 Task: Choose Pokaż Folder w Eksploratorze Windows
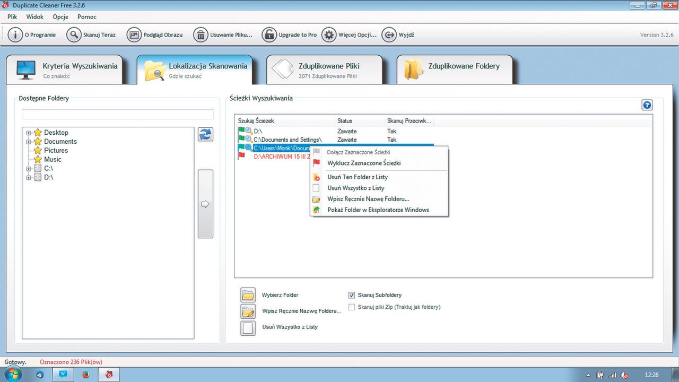click(x=379, y=210)
